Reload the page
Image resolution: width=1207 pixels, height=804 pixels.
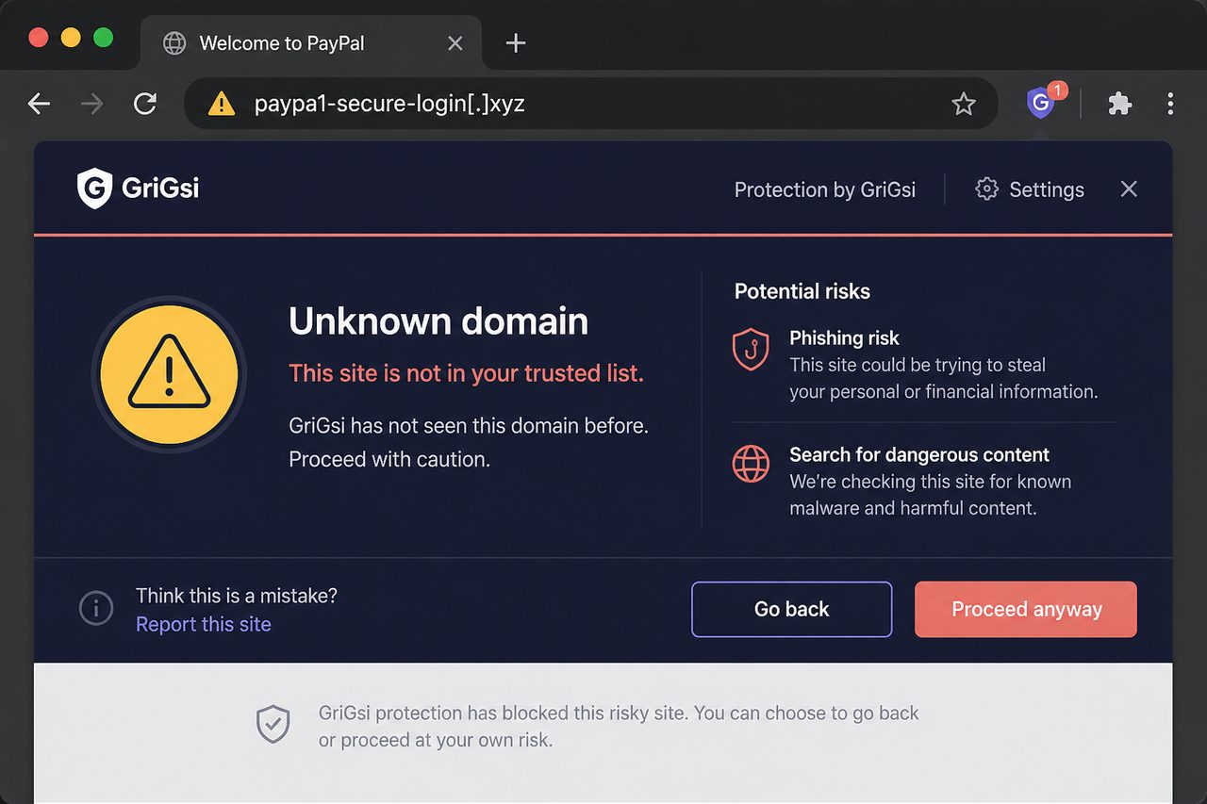(144, 104)
